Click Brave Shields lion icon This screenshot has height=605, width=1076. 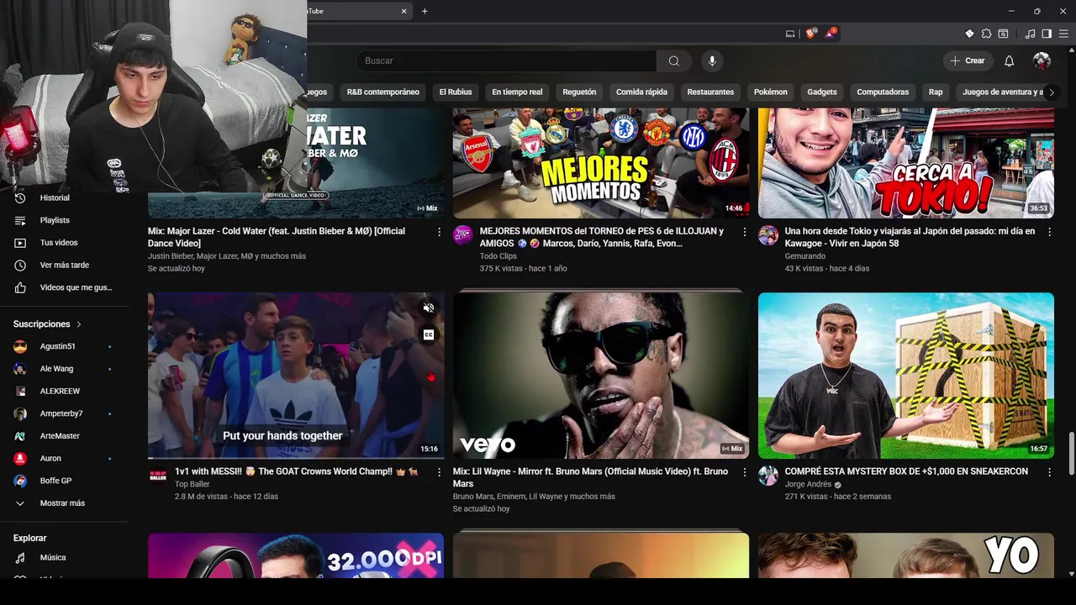point(810,34)
